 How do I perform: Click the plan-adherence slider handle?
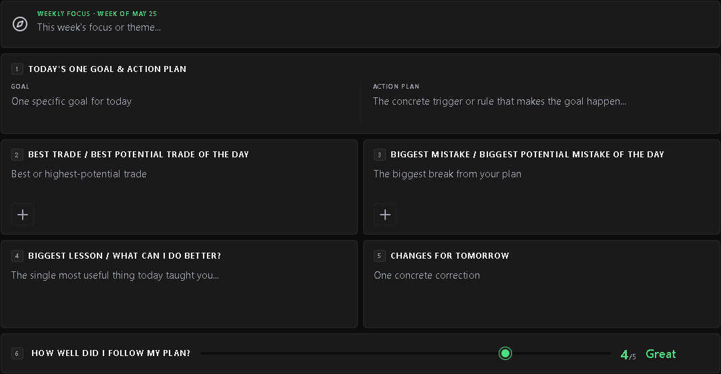coord(505,353)
